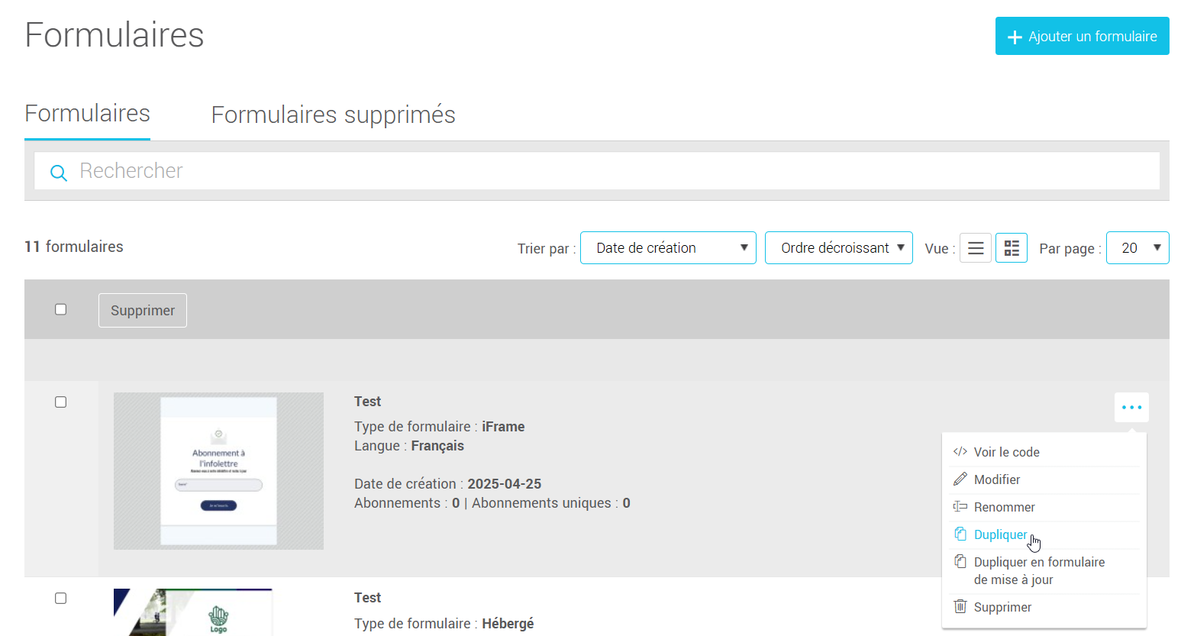Open the Ordre décroissant dropdown
Image resolution: width=1181 pixels, height=636 pixels.
tap(838, 247)
